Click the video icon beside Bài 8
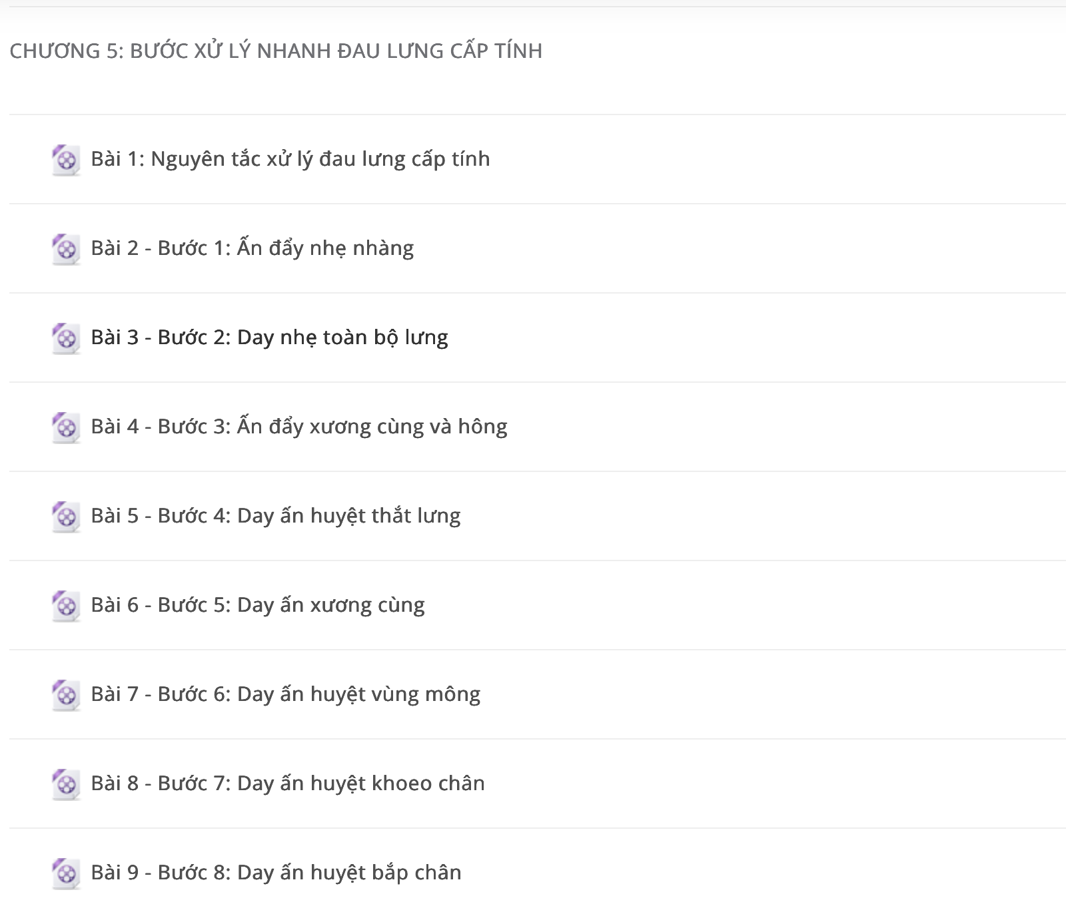Screen dimensions: 1066x904 (x=66, y=784)
